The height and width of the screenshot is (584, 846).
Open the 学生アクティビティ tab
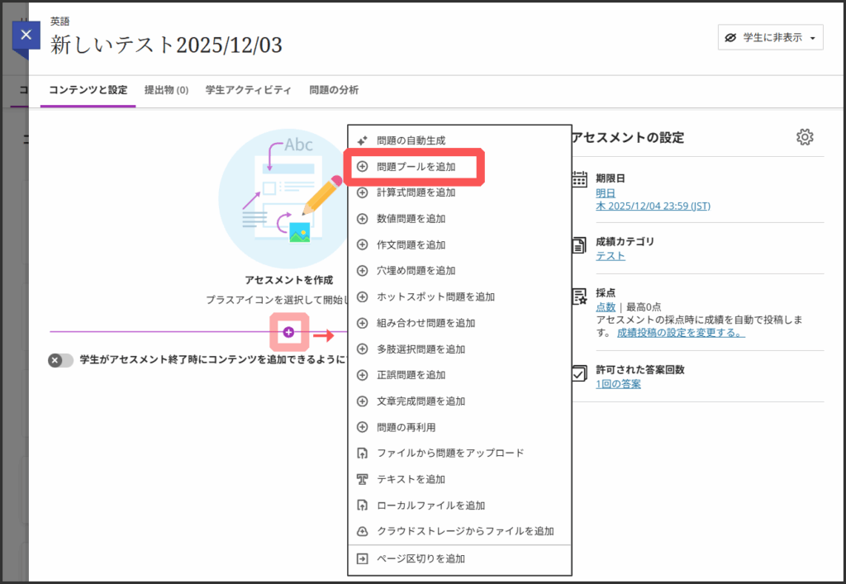pos(248,90)
